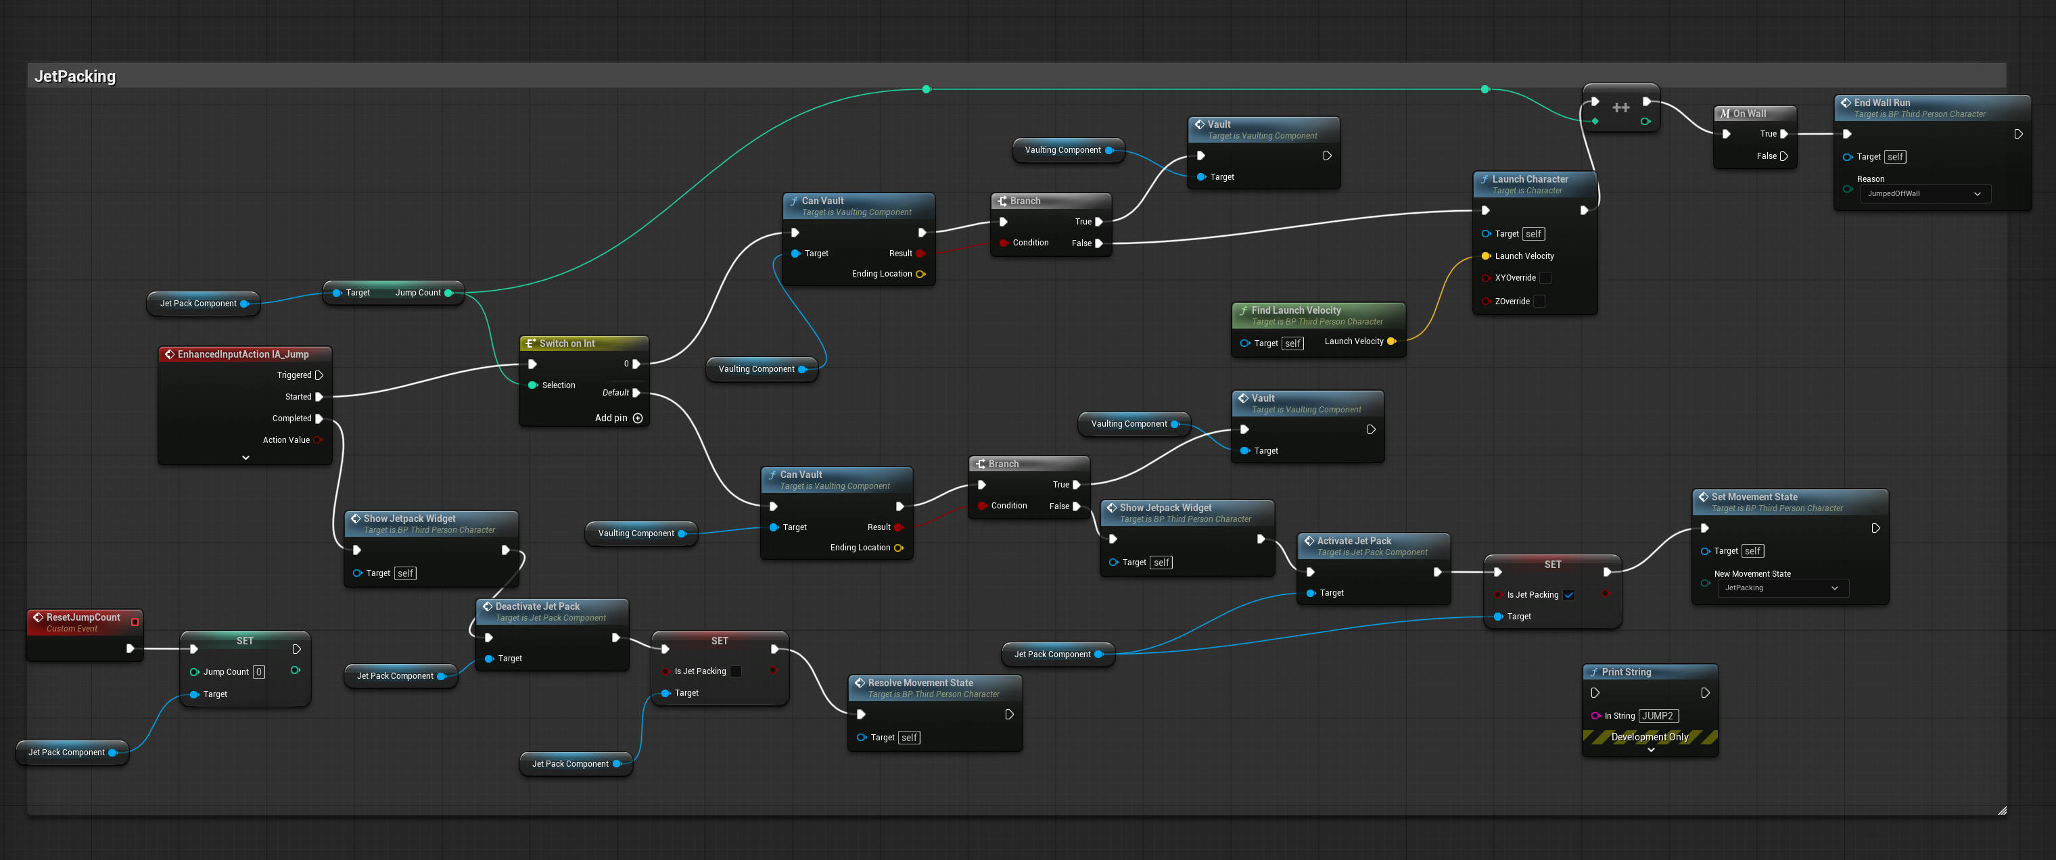Click the Print String function icon

point(1593,672)
